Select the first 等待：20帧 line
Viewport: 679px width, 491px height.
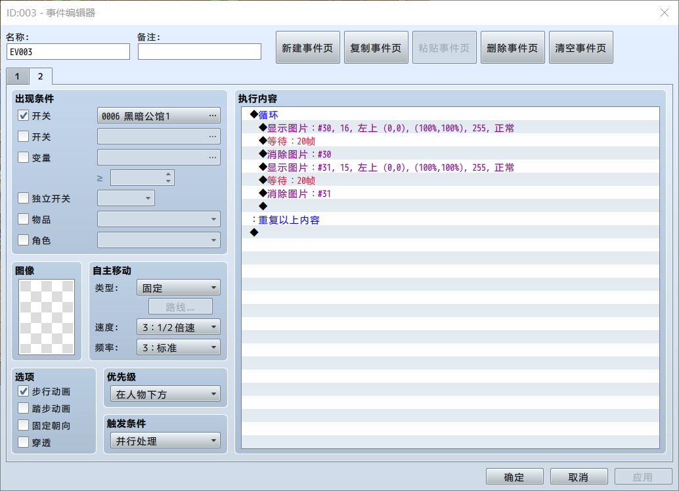coord(450,141)
